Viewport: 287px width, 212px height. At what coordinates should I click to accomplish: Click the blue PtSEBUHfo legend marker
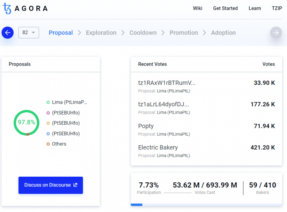point(48,134)
